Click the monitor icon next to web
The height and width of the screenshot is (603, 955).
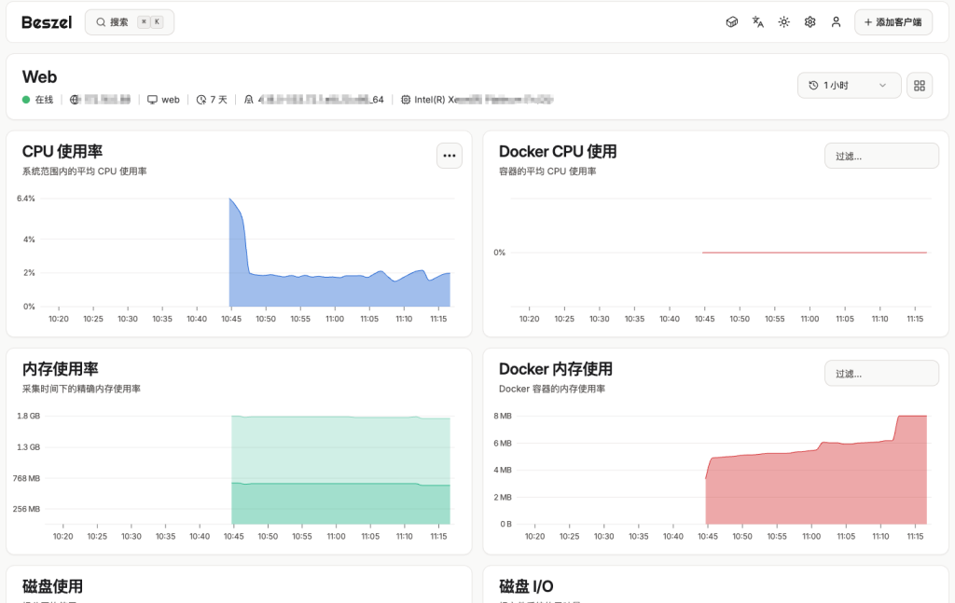(152, 100)
